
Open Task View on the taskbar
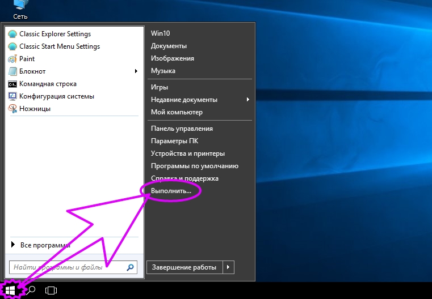point(51,291)
